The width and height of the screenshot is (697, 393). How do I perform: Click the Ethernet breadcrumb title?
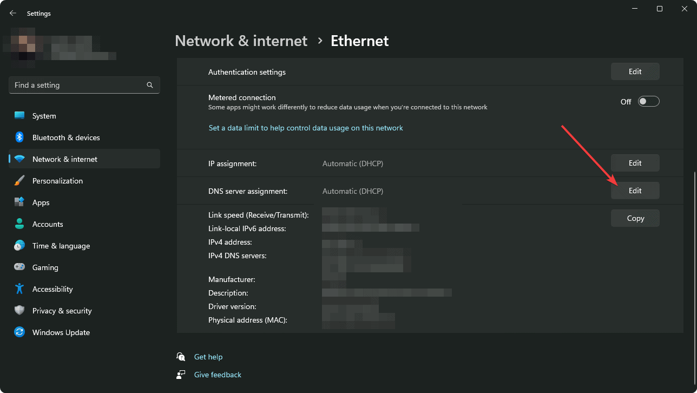(x=360, y=41)
